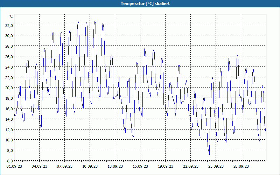Click the 30,0 axis value
The width and height of the screenshot is (280, 175).
pyautogui.click(x=9, y=36)
